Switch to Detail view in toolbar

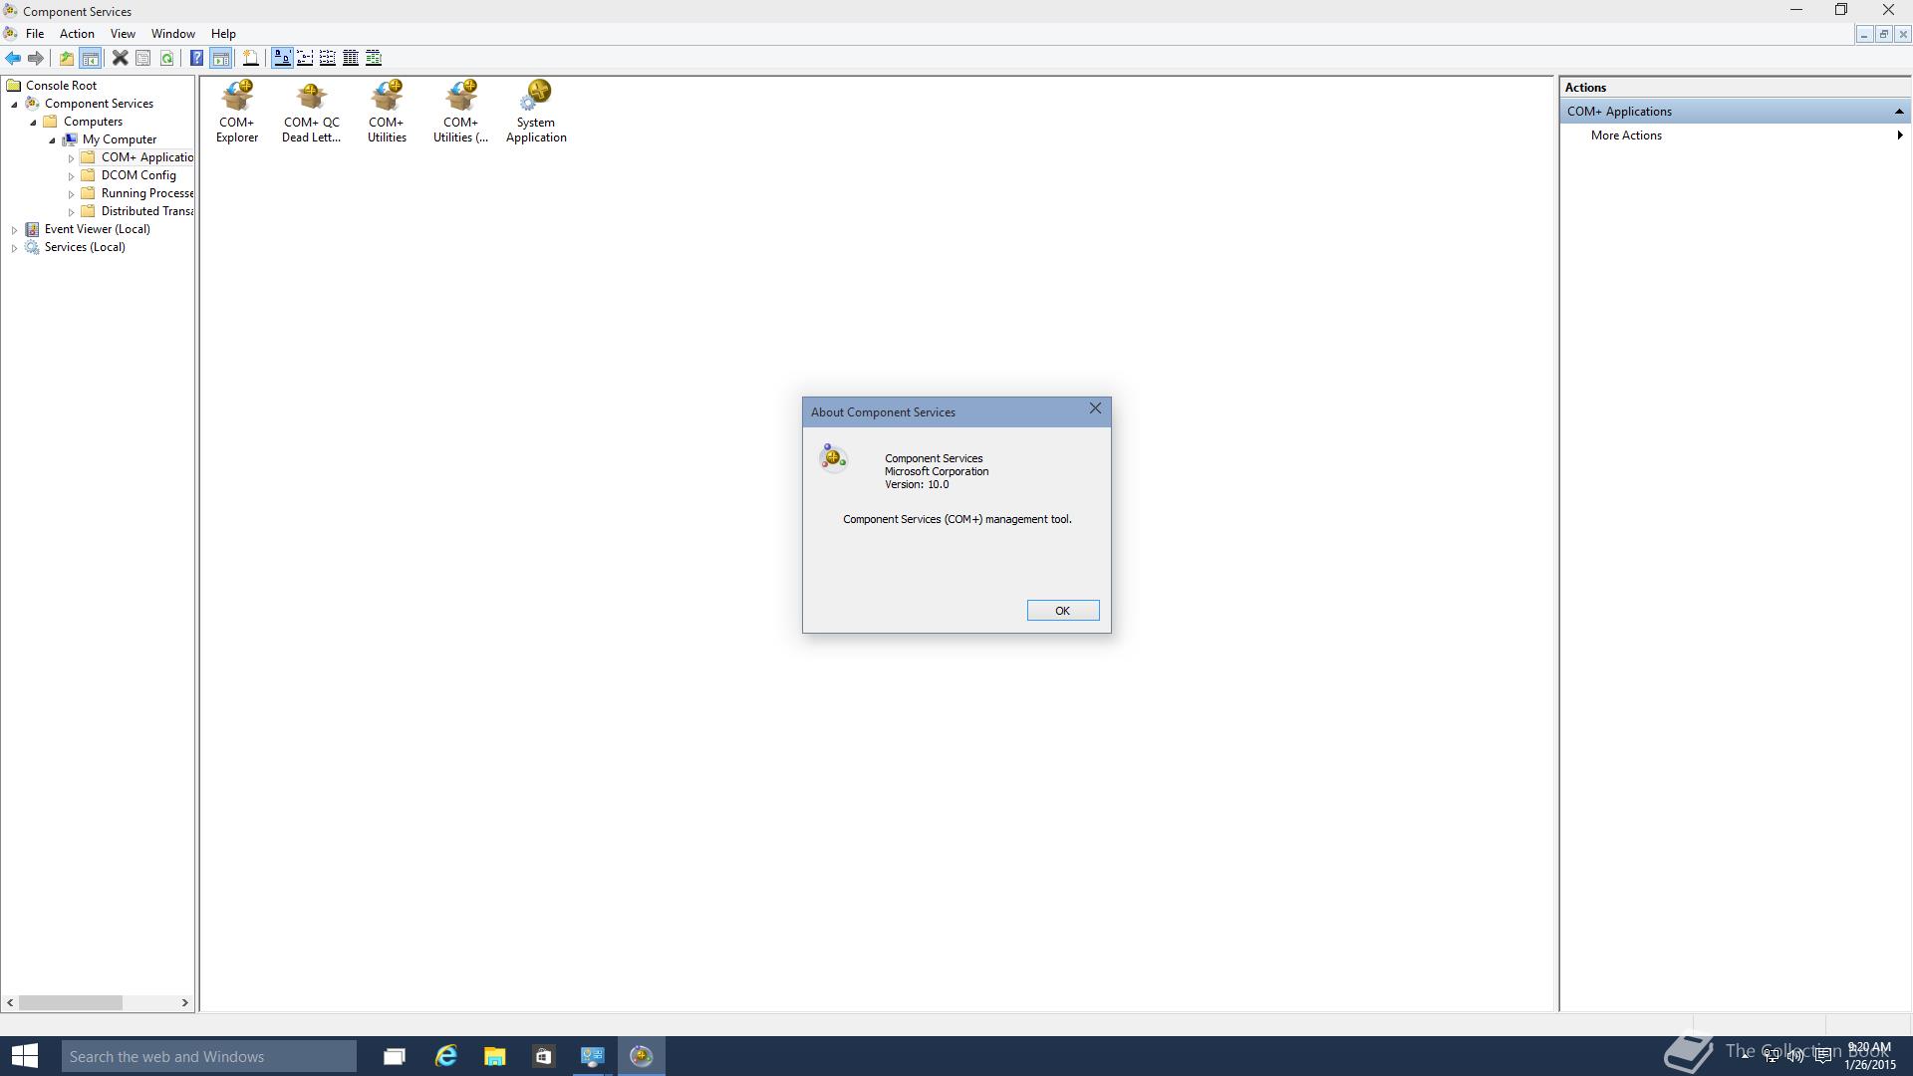click(351, 58)
